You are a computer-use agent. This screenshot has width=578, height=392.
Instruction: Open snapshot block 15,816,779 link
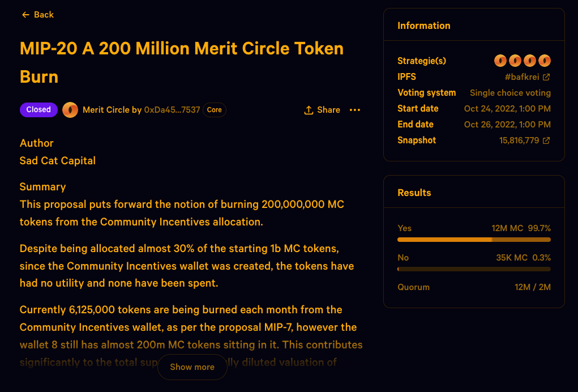click(x=519, y=140)
